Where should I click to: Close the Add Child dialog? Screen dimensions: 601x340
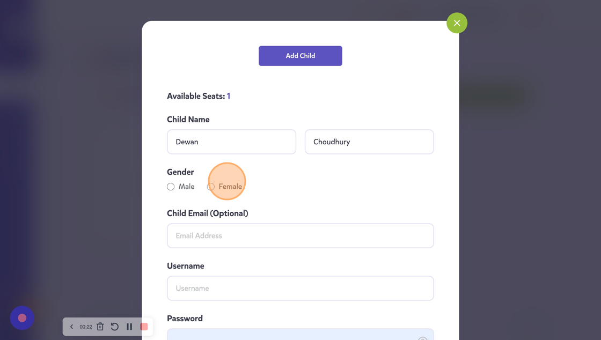(457, 23)
